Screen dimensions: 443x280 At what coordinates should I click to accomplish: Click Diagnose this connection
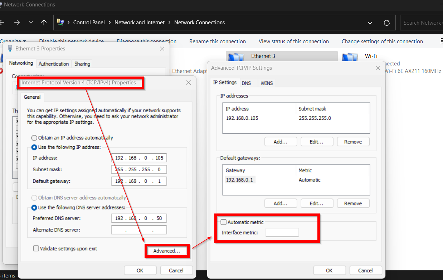[146, 41]
